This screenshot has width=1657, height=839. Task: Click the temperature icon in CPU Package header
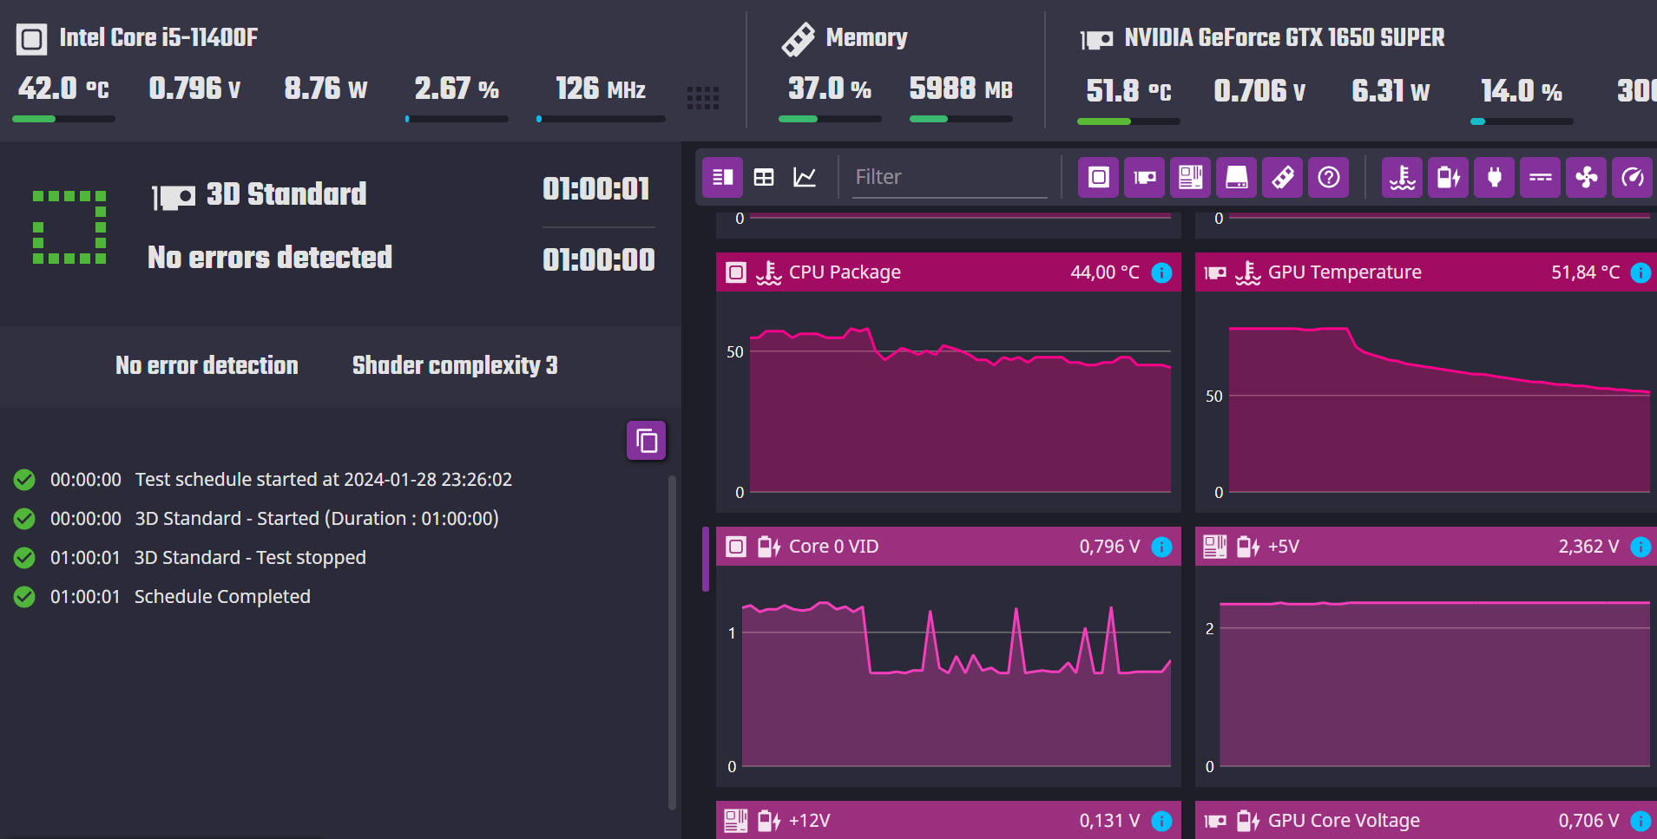coord(769,272)
